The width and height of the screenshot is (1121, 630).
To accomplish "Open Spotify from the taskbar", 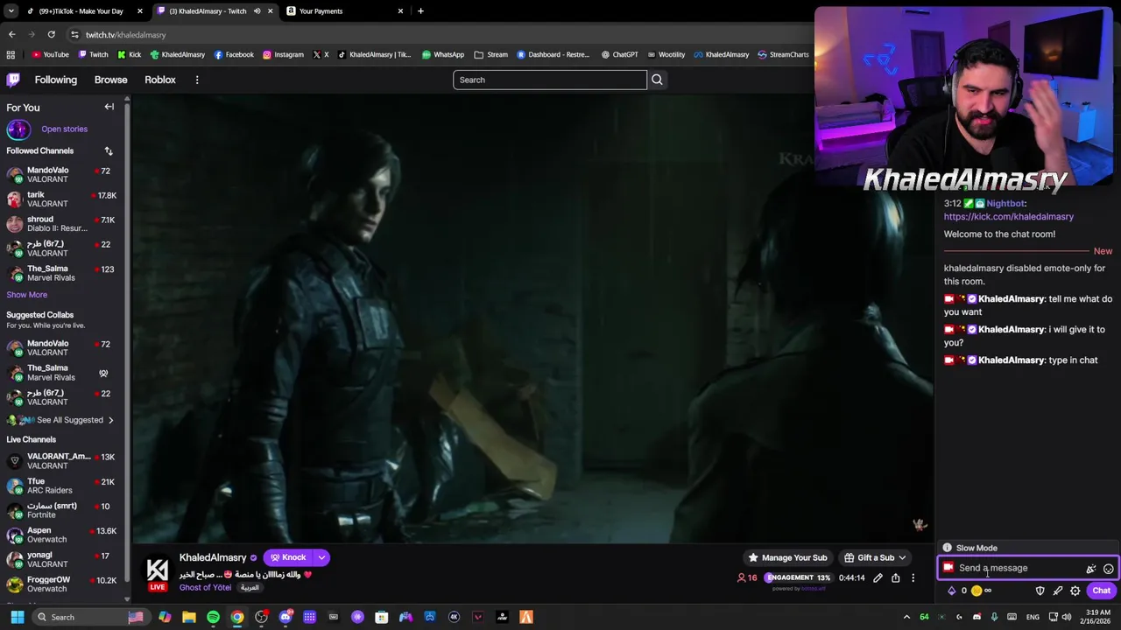I will click(x=213, y=617).
